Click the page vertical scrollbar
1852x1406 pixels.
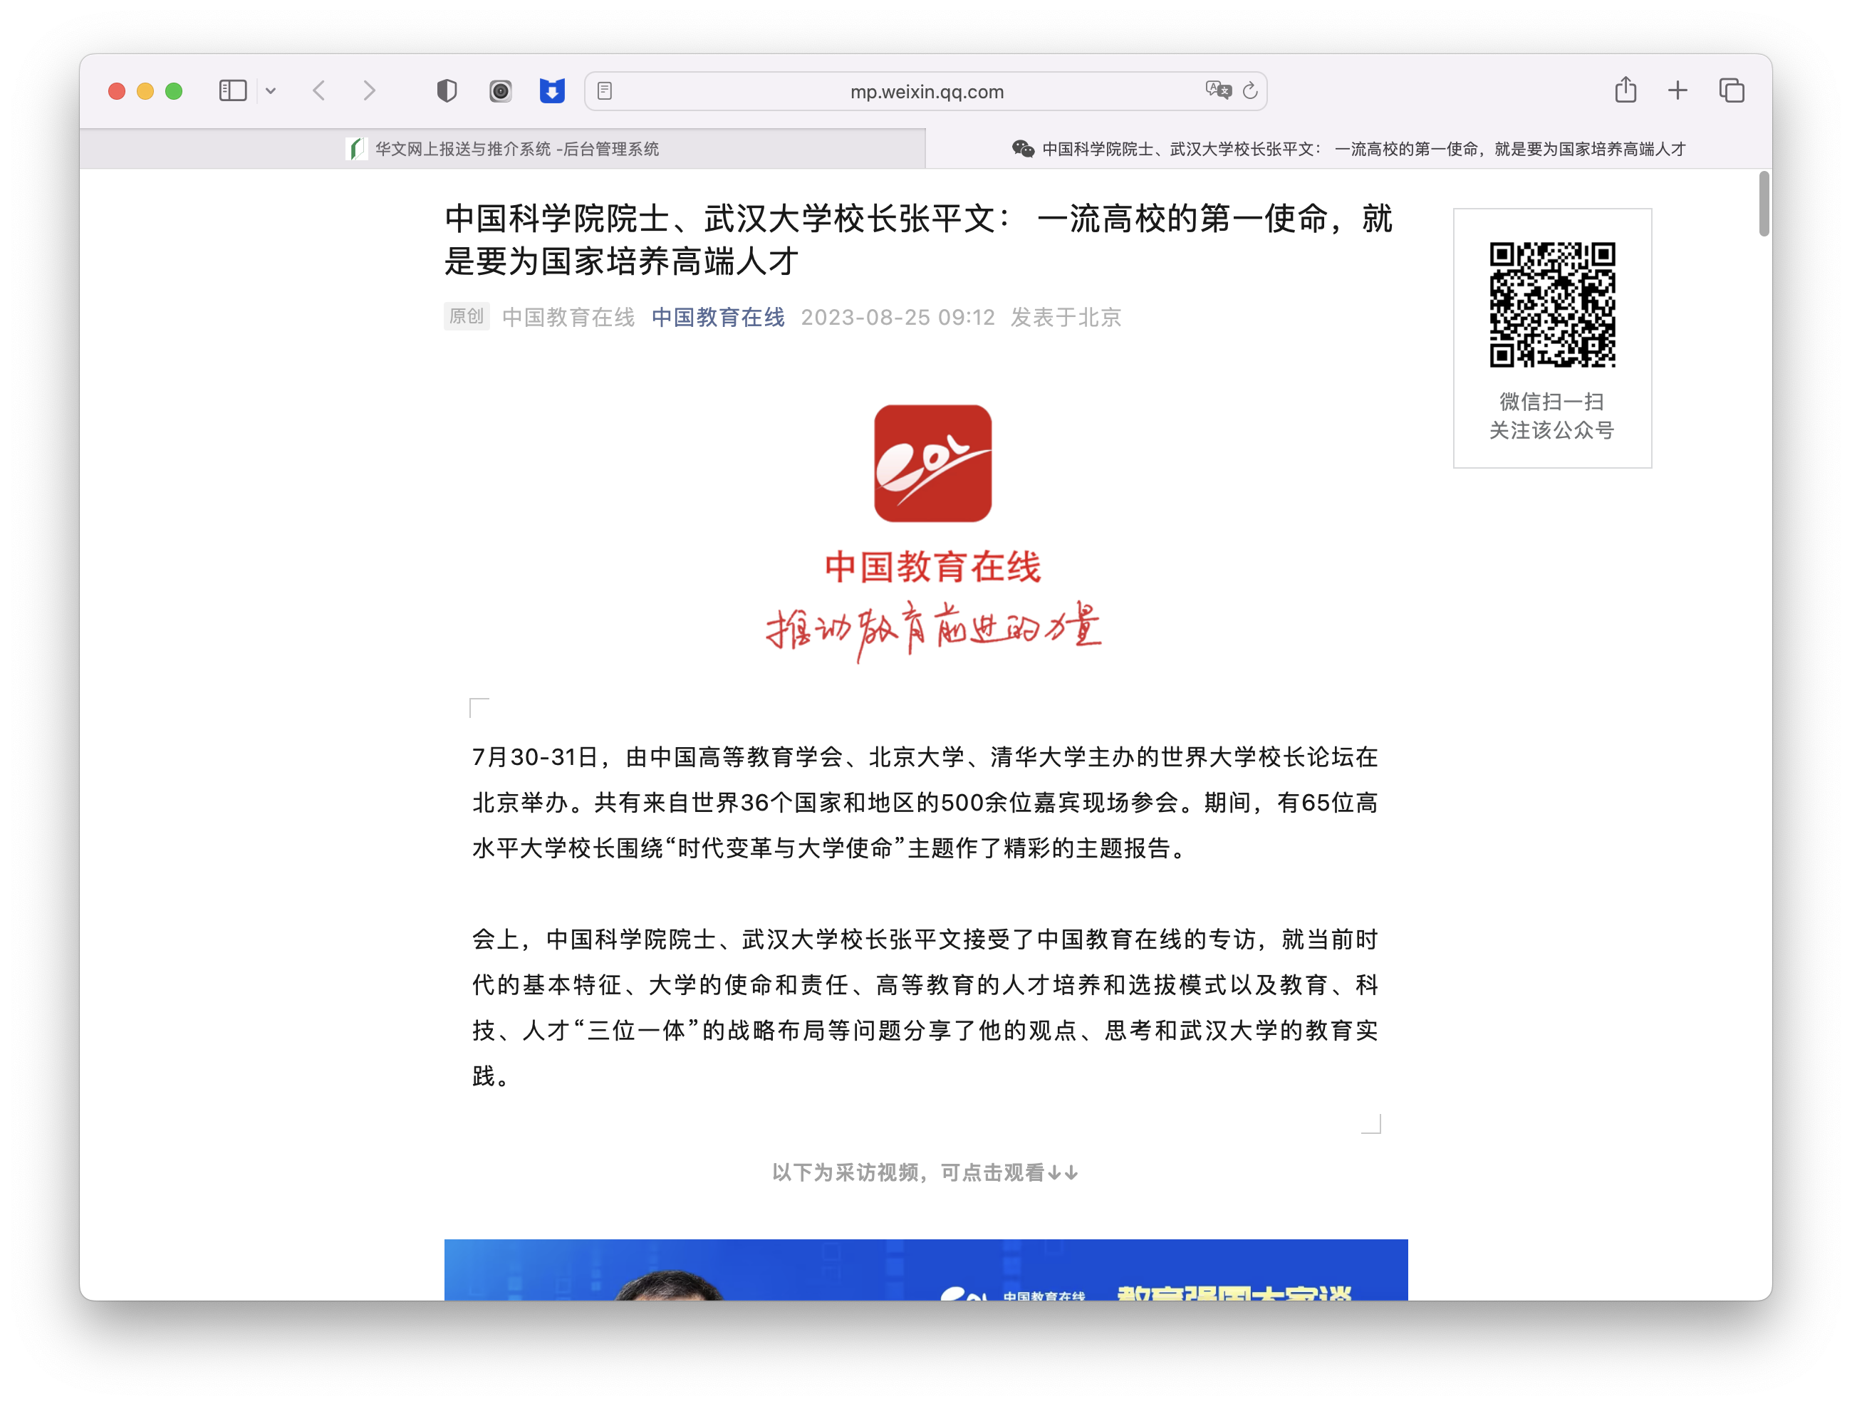[x=1764, y=204]
